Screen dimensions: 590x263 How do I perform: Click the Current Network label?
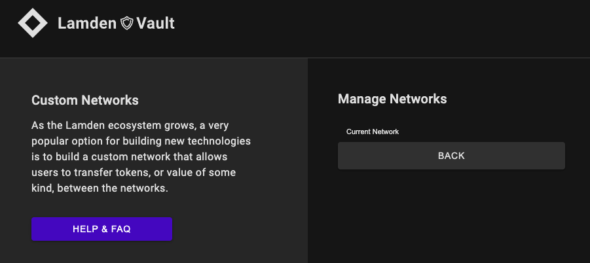pos(373,131)
